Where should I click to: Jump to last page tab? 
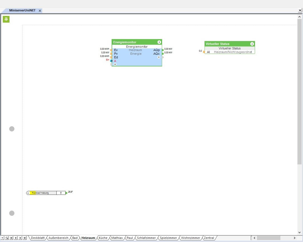[x=25, y=238]
